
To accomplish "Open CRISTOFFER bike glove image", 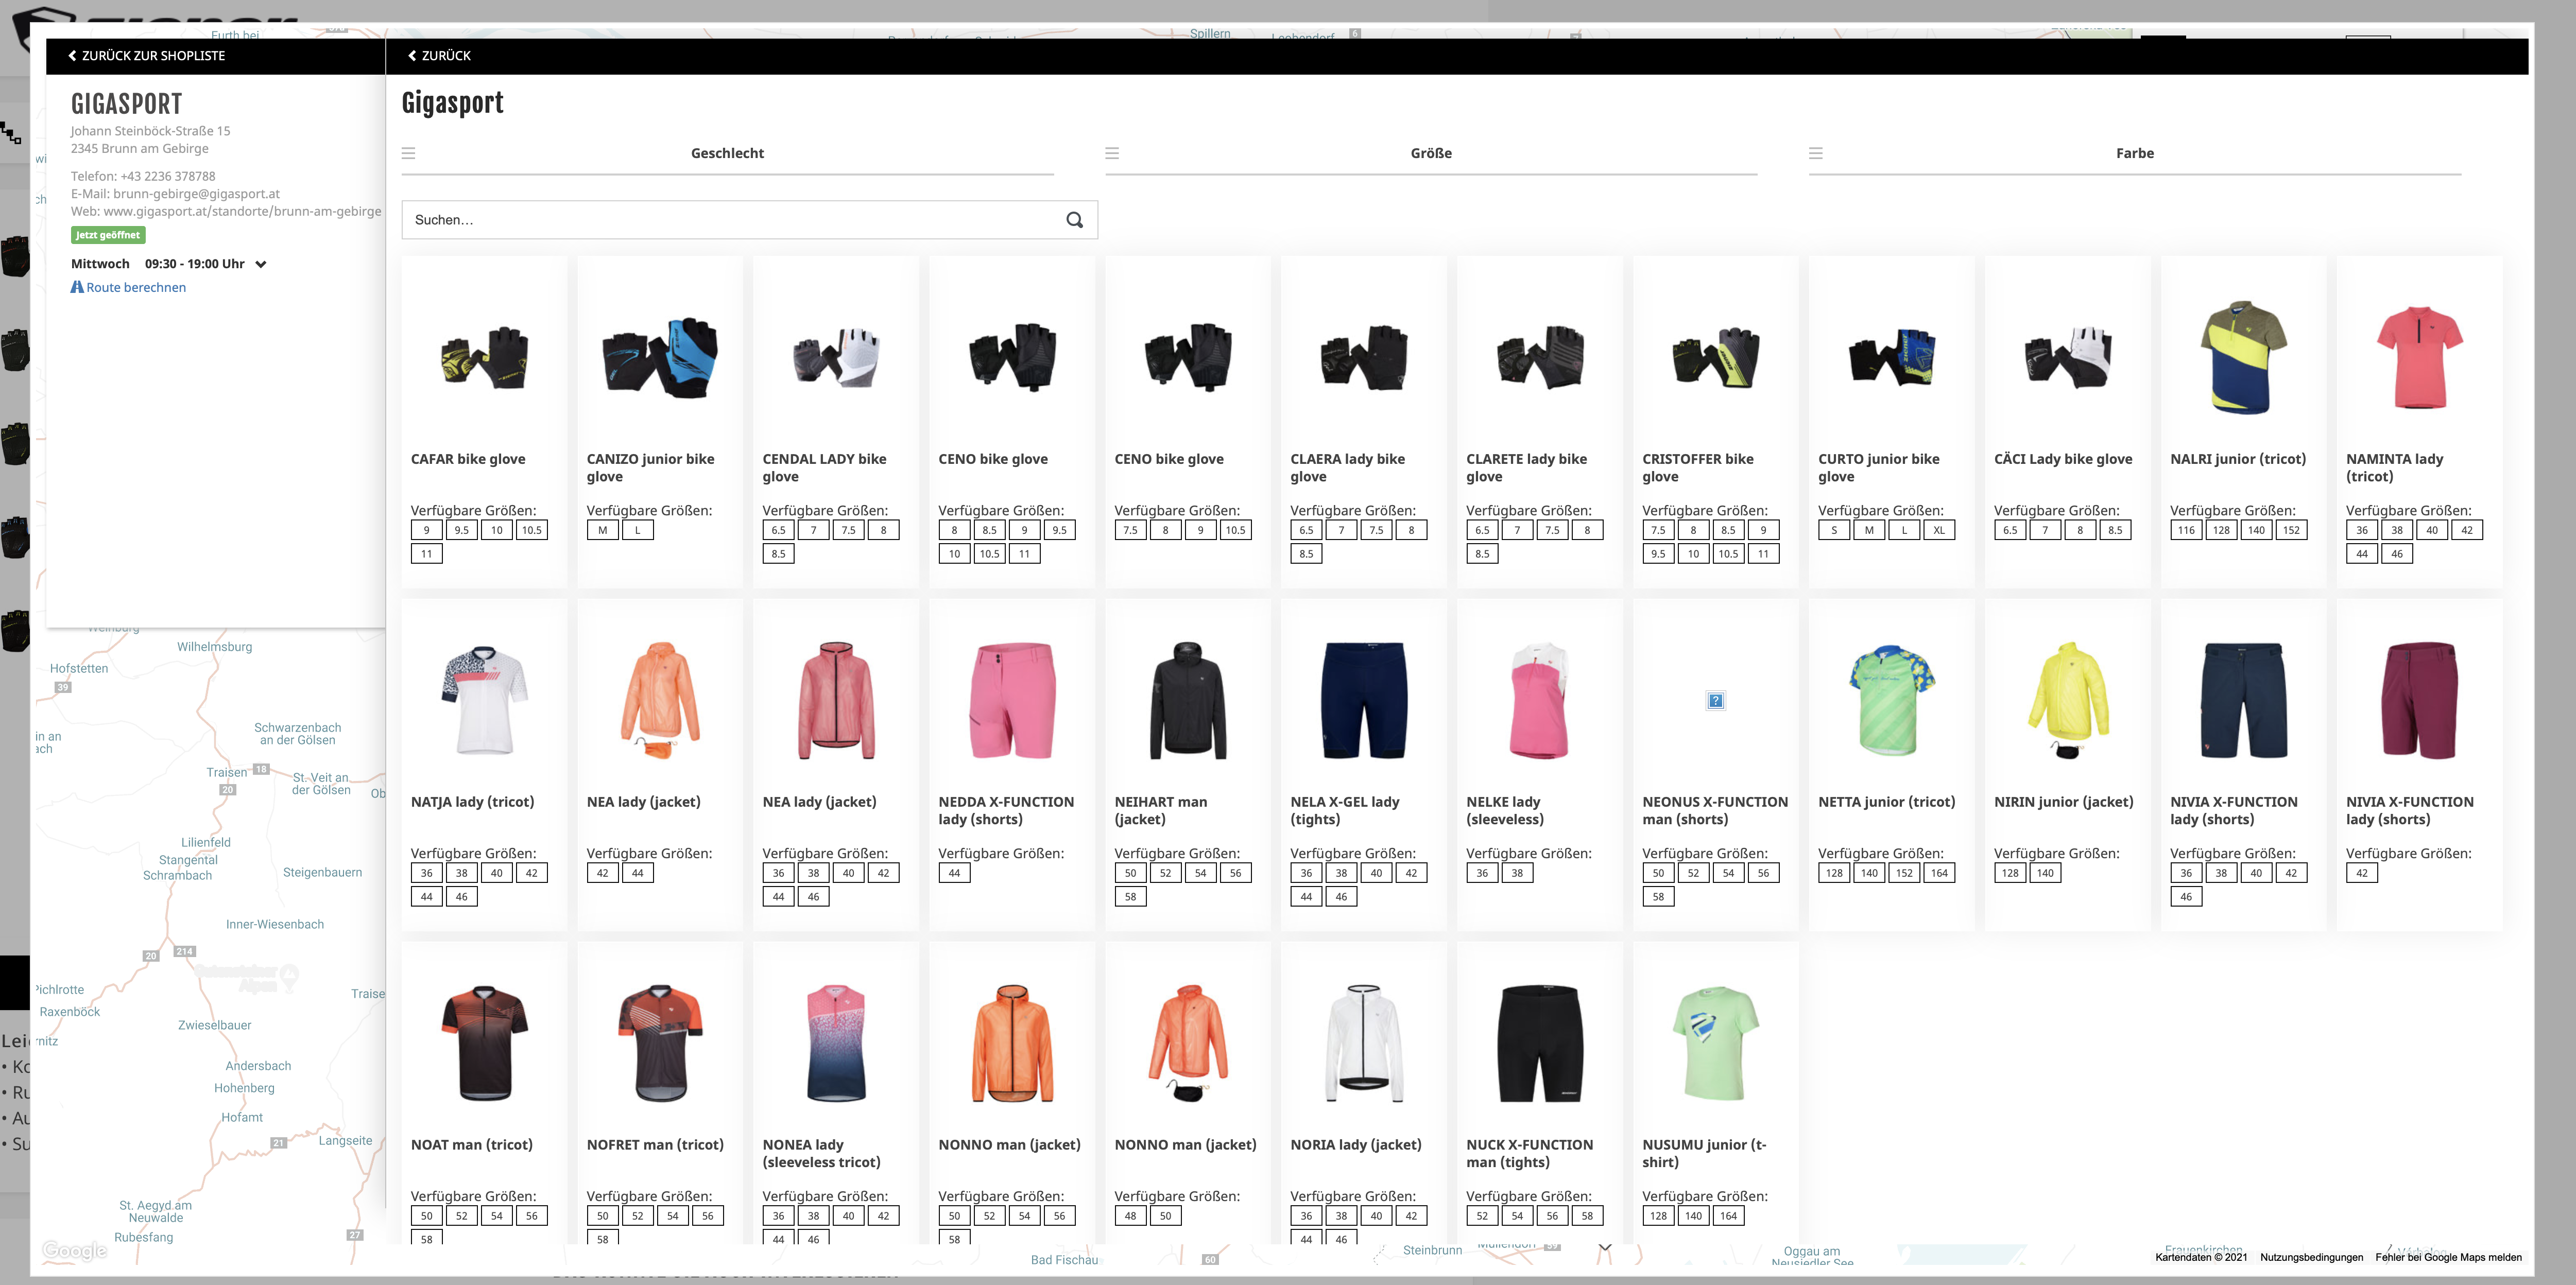I will [x=1716, y=357].
